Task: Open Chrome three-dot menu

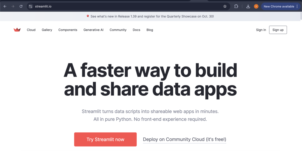Action: click(297, 6)
